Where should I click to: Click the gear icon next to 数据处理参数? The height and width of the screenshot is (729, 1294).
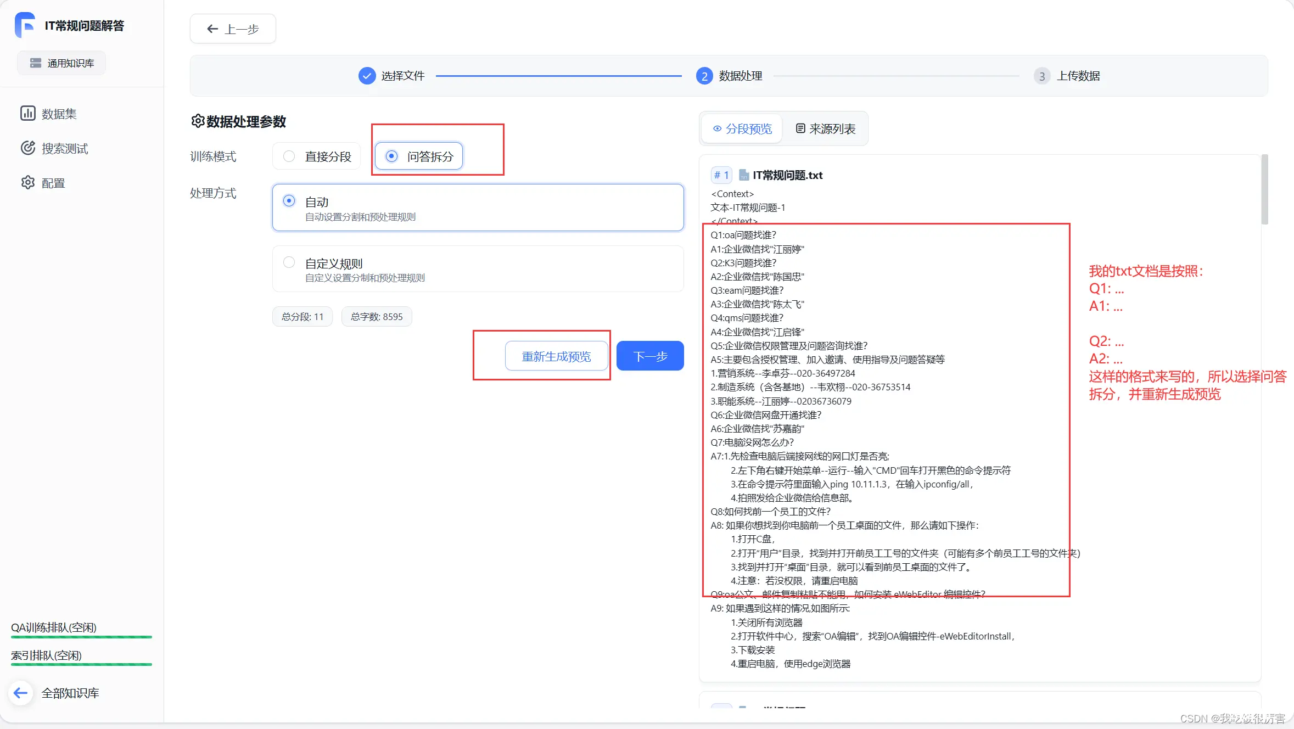pyautogui.click(x=198, y=121)
